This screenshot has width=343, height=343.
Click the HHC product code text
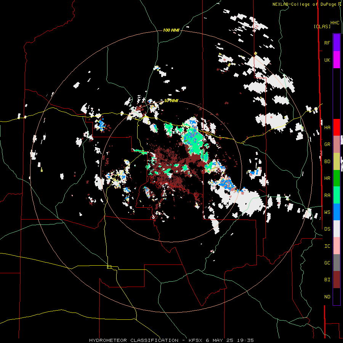coord(335,23)
